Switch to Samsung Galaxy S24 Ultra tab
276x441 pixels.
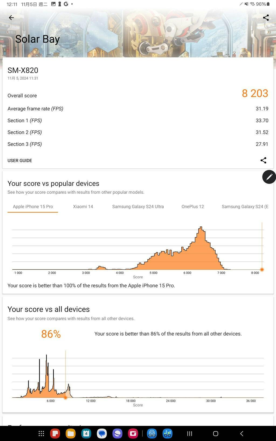pos(138,207)
